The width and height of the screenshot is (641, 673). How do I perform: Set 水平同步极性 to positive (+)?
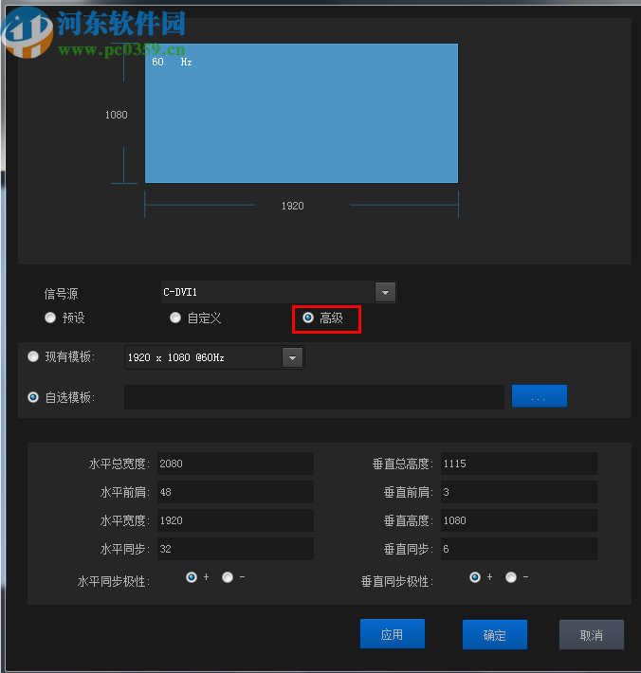pyautogui.click(x=192, y=577)
